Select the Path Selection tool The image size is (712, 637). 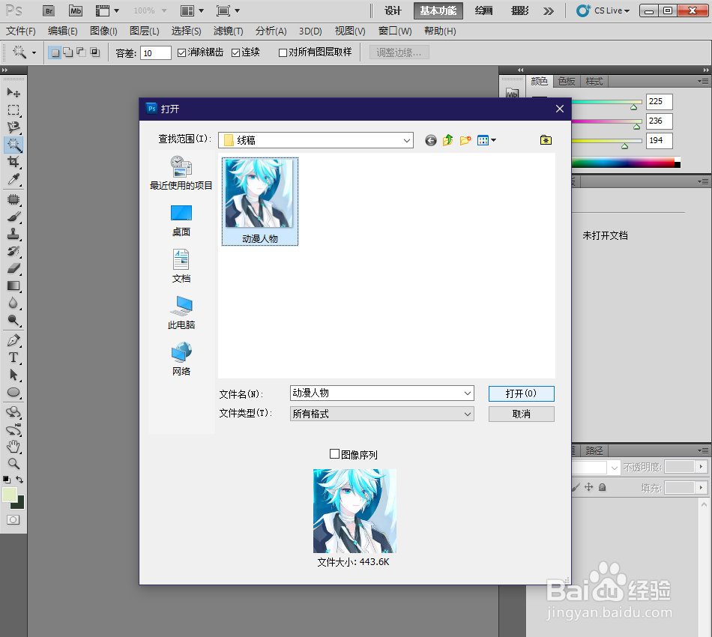[x=13, y=375]
